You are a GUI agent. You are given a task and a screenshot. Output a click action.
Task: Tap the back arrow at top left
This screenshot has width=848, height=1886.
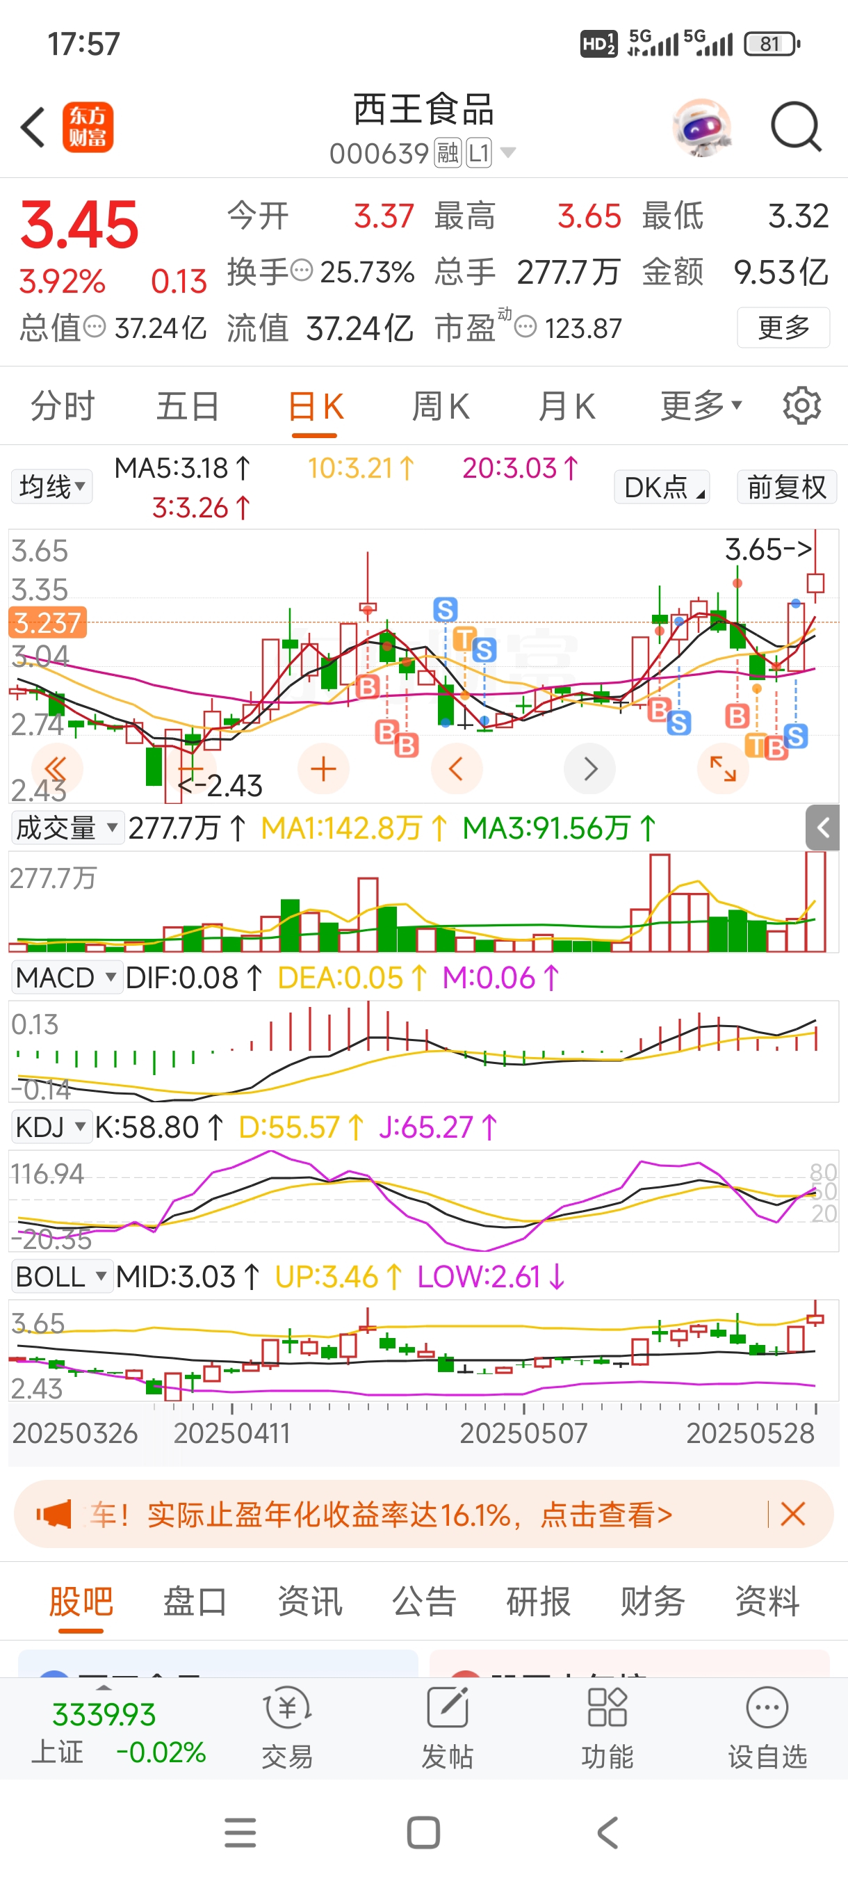click(33, 127)
